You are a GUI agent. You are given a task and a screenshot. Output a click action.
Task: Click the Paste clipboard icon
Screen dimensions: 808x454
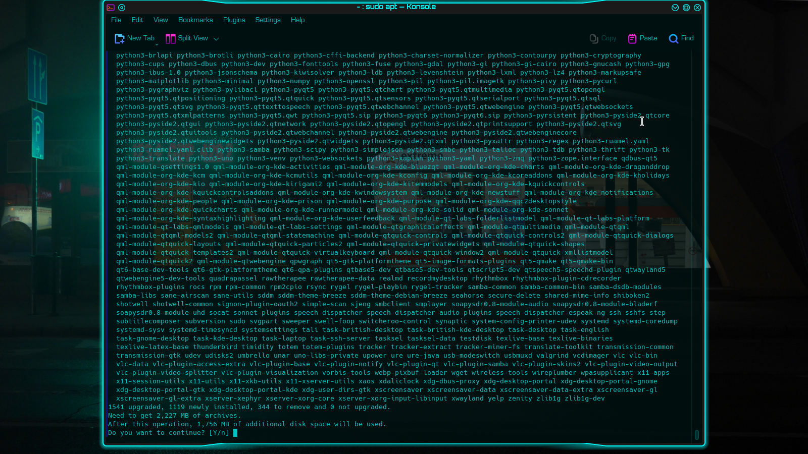tap(632, 38)
